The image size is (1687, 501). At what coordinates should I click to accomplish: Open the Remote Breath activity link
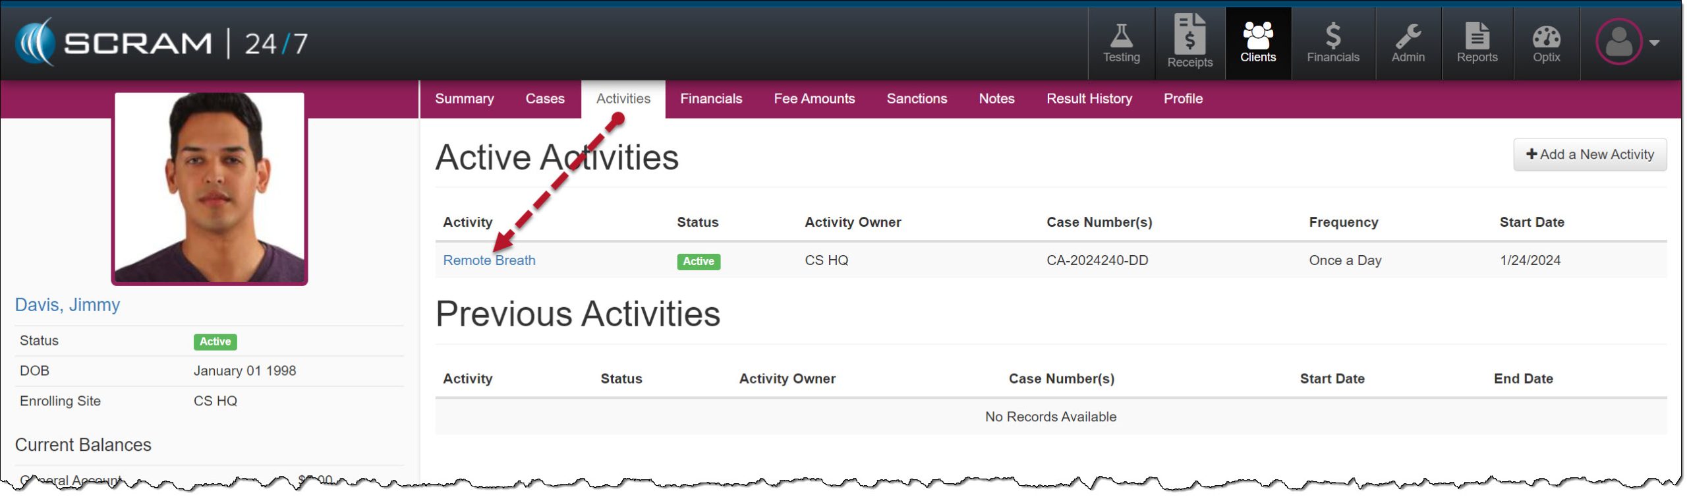point(489,260)
